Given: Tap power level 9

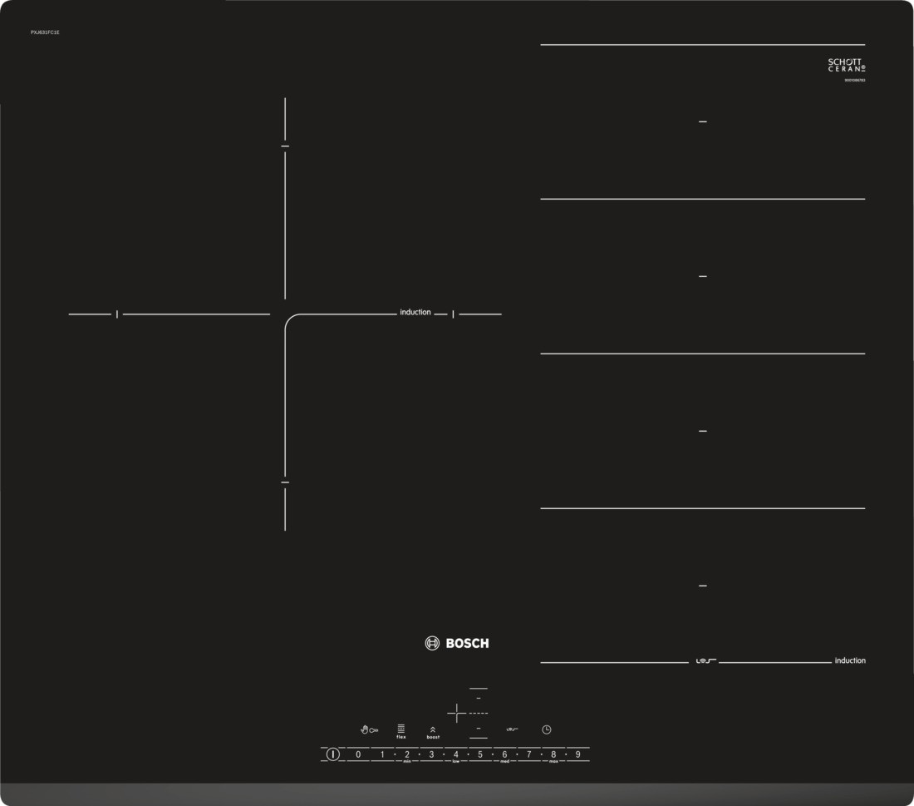Looking at the screenshot, I should pyautogui.click(x=577, y=754).
